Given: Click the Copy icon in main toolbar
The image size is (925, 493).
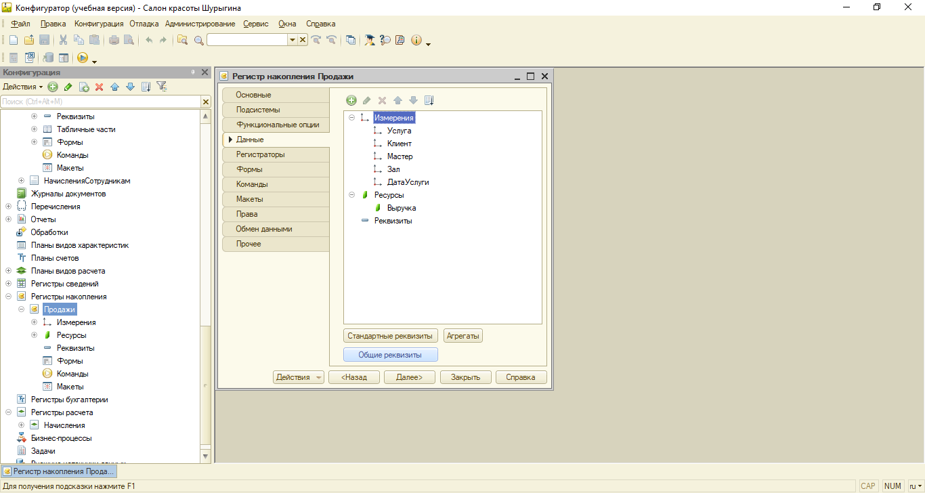Looking at the screenshot, I should point(79,40).
